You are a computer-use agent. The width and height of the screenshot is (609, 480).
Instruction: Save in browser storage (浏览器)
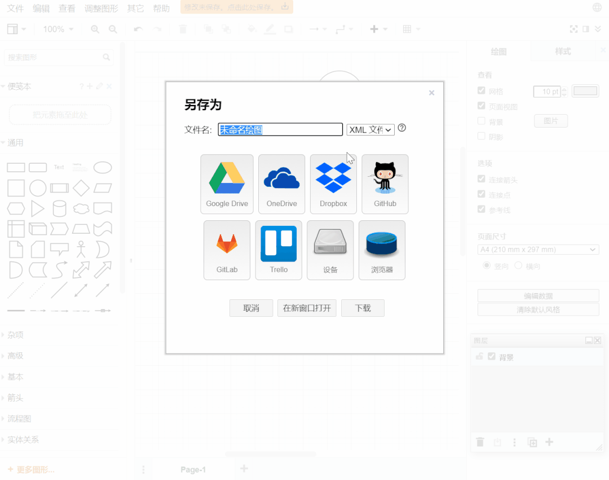pos(382,250)
